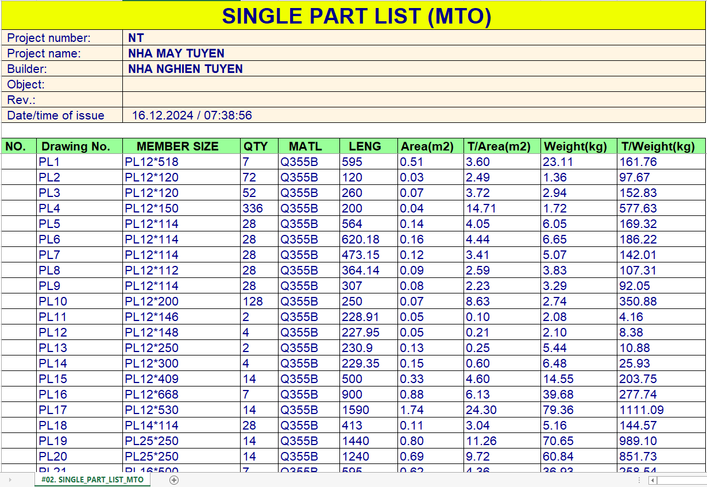Viewport: 707px width, 487px height.
Task: Select length value '473.15'
Action: pos(369,255)
